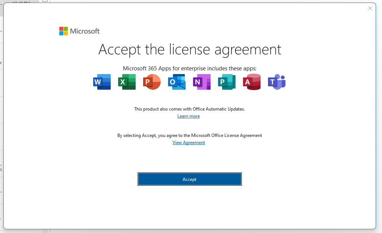The width and height of the screenshot is (382, 233).
Task: Open the View Agreement link
Action: pyautogui.click(x=189, y=143)
